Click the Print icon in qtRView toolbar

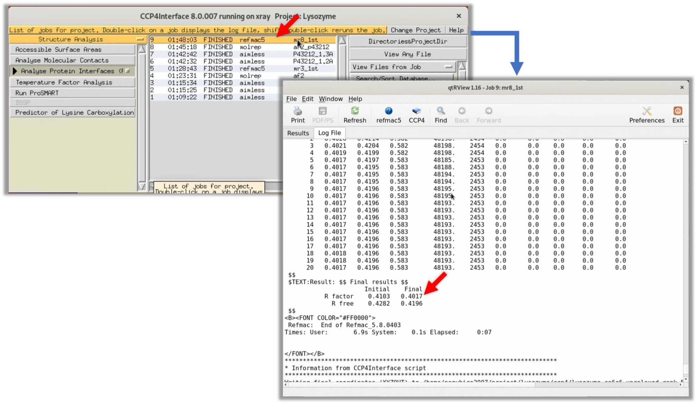[x=298, y=111]
